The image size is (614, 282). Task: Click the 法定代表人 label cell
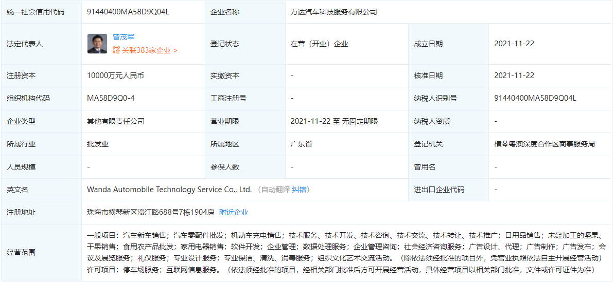(x=41, y=44)
